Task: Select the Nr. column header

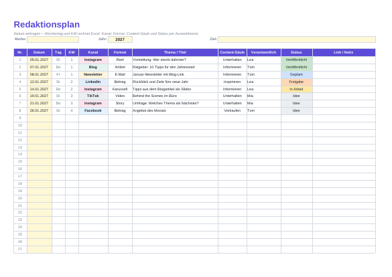Action: (x=20, y=52)
